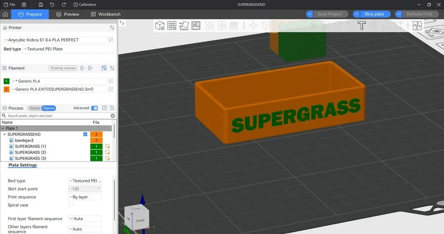This screenshot has height=234, width=444.
Task: Open the First layer filament sequence dropdown
Action: click(85, 219)
